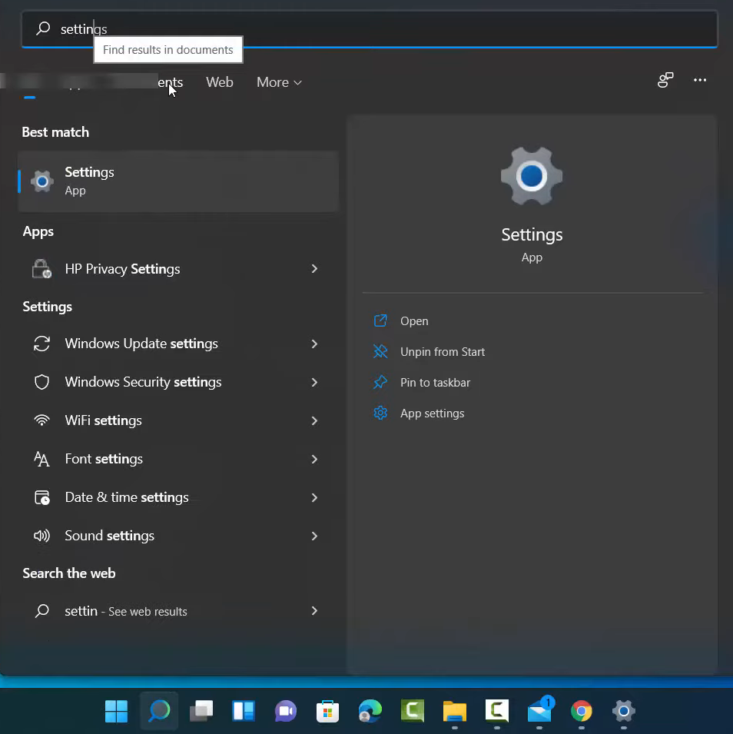733x734 pixels.
Task: Click the search feedback people icon
Action: [x=665, y=80]
